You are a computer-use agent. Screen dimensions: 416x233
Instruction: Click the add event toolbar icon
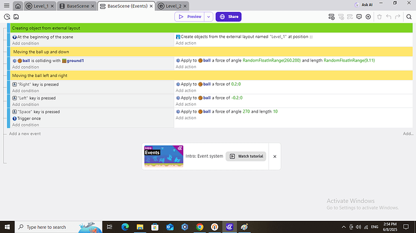(x=332, y=17)
